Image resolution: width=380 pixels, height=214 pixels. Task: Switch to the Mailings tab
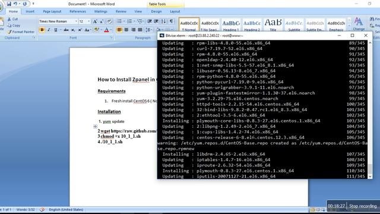click(x=101, y=11)
